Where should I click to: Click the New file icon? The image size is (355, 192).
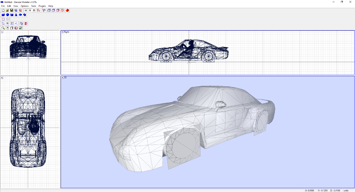pos(3,10)
